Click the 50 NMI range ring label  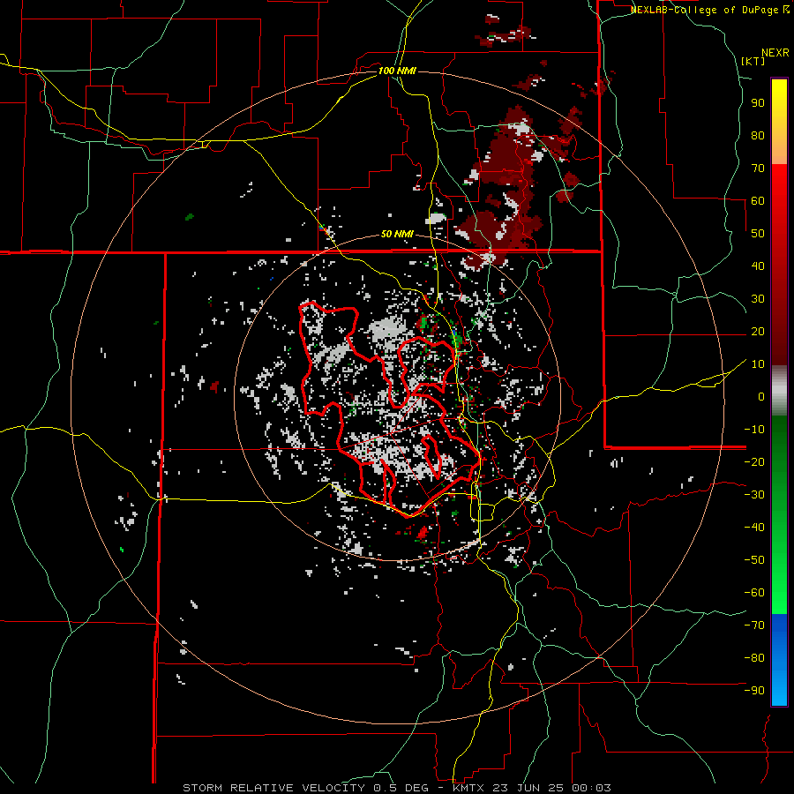(x=397, y=234)
